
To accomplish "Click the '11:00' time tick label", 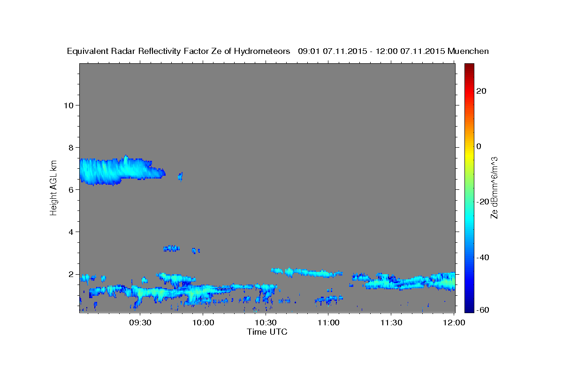I will coord(328,322).
